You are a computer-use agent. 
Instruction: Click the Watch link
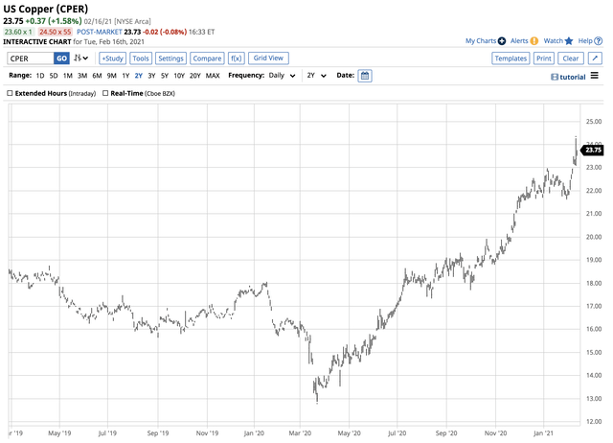pyautogui.click(x=554, y=40)
